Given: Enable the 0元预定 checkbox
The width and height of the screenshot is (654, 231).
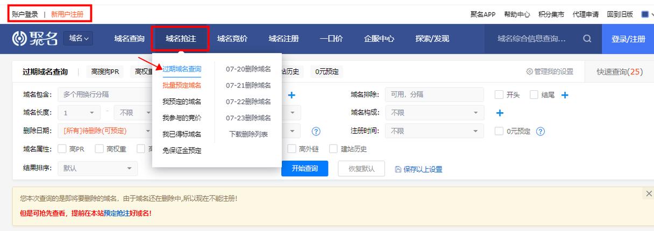Looking at the screenshot, I should point(499,131).
